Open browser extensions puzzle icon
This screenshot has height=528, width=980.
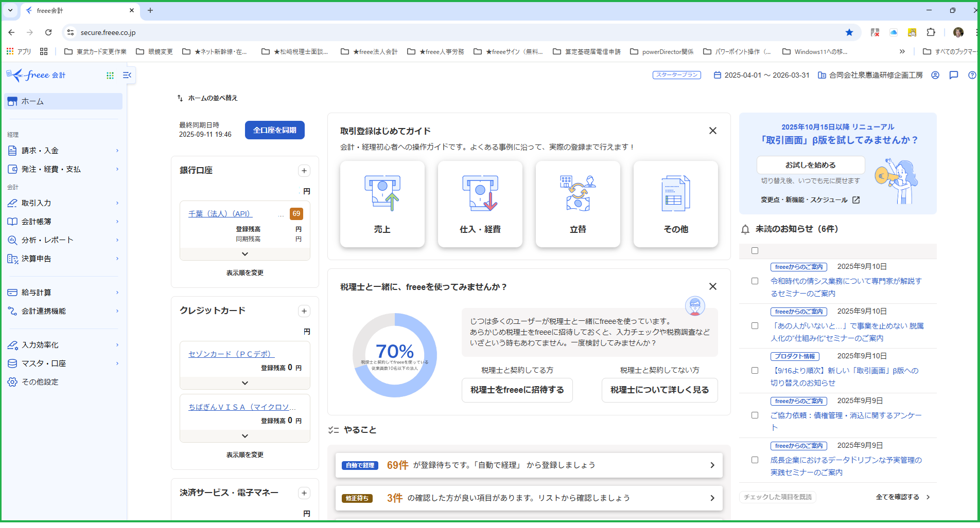tap(931, 32)
